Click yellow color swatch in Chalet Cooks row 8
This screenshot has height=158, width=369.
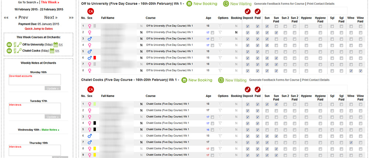coord(95,148)
